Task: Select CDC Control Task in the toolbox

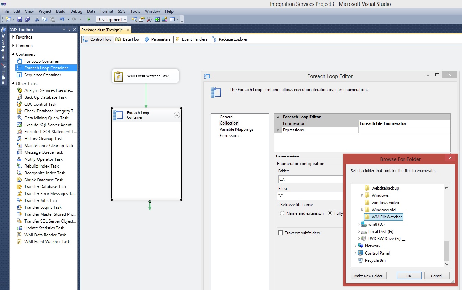Action: click(x=40, y=104)
